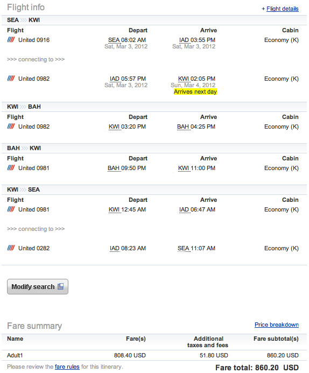
Task: Click airline logo next to United 0981 BAH departure
Action: tap(11, 168)
